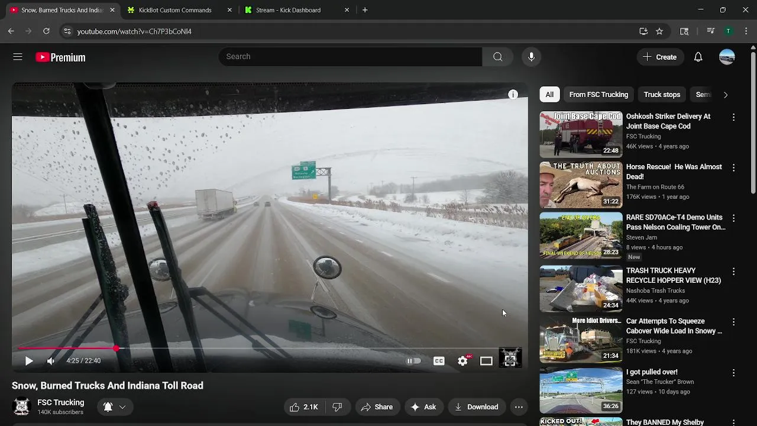Viewport: 757px width, 426px height.
Task: Open options menu for TRASH TRUCK video
Action: tap(733, 272)
